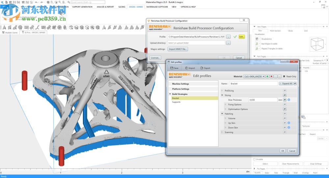This screenshot has height=178, width=329.
Task: Collapse the Hatching section
Action: (223, 114)
